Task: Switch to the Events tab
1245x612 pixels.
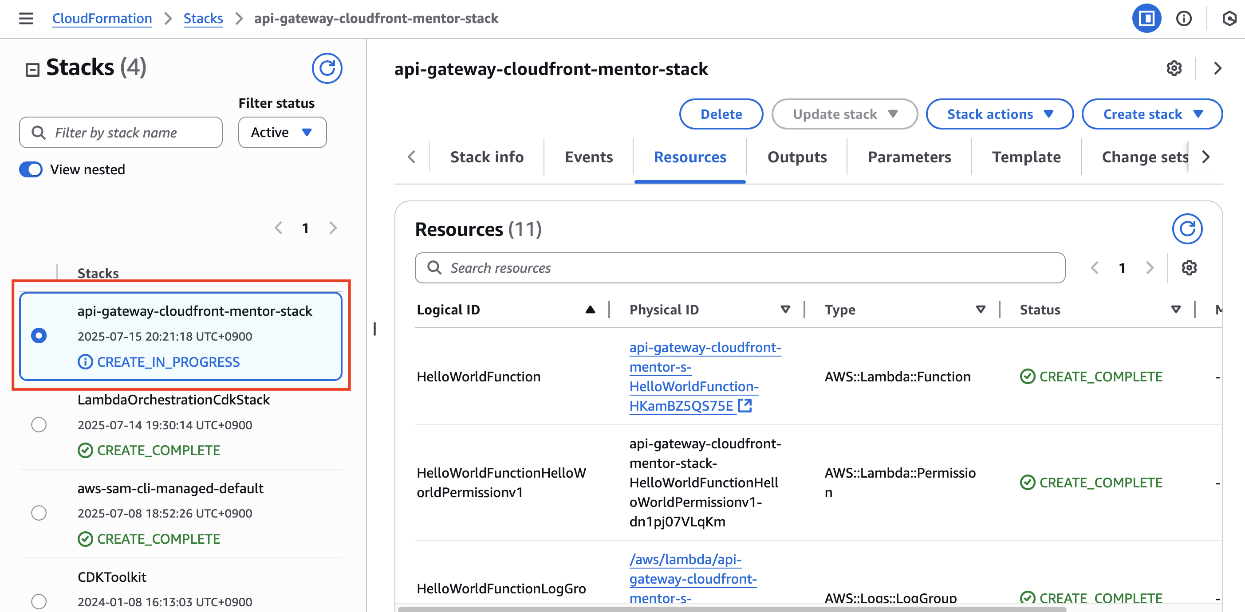Action: (x=588, y=157)
